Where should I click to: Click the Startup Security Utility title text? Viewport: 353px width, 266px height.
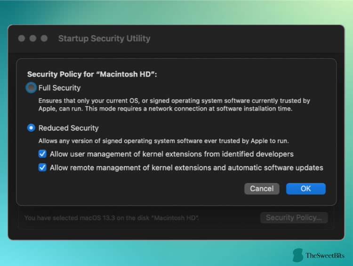click(x=104, y=39)
